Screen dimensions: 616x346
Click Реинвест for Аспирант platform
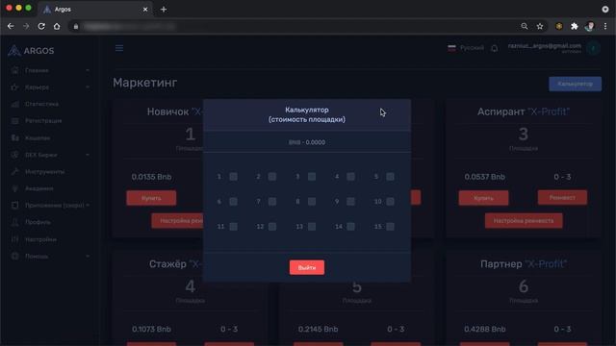pyautogui.click(x=562, y=198)
